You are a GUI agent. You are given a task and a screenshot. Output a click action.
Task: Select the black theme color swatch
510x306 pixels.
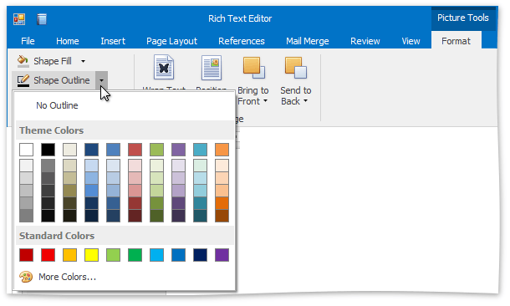pos(48,150)
